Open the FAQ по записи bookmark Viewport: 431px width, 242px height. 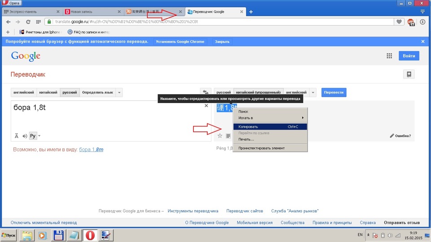[88, 32]
